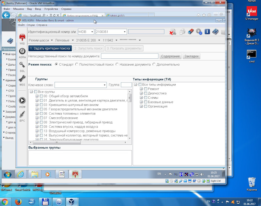The image size is (261, 206).
Task: Expand the Организация tree node
Action: pos(141,106)
